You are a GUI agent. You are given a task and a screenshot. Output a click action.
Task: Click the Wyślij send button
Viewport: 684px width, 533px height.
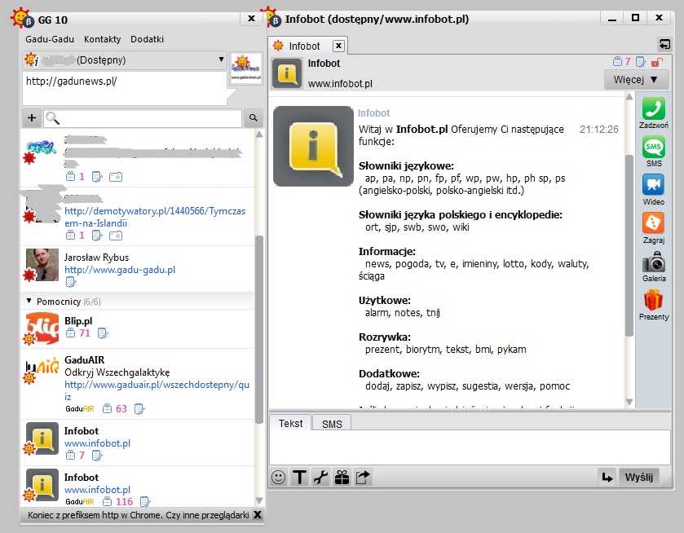(x=639, y=477)
